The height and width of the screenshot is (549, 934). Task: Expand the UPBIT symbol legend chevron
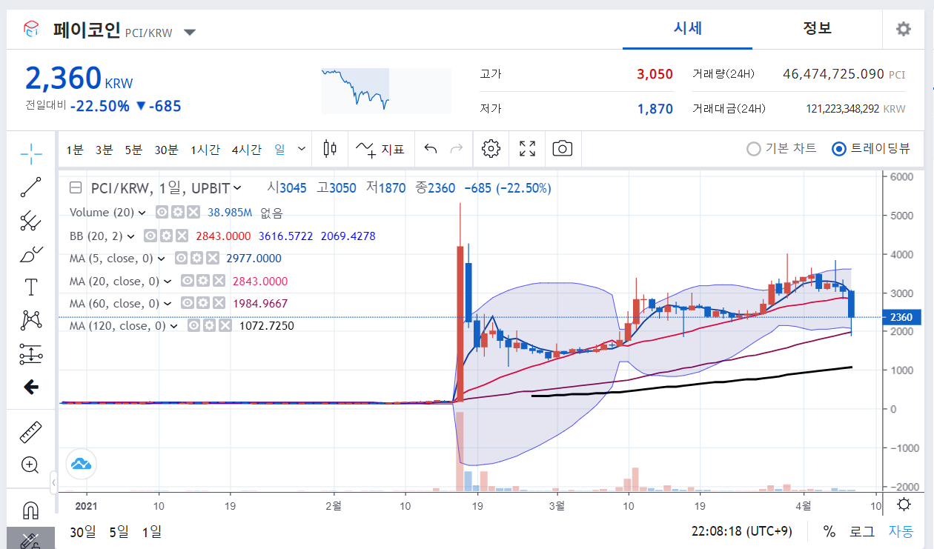click(237, 188)
